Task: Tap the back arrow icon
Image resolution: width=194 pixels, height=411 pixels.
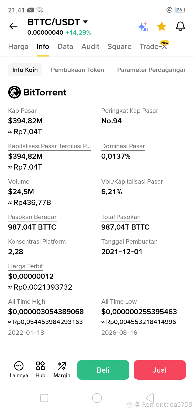Action: coord(13,26)
